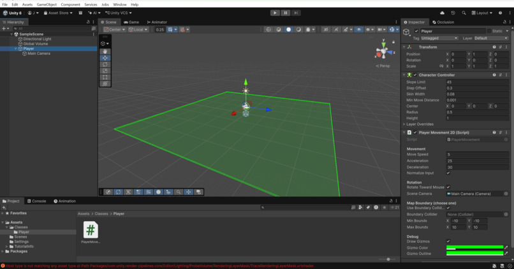
Task: Open the Scenes folder in Project
Action: pyautogui.click(x=20, y=236)
